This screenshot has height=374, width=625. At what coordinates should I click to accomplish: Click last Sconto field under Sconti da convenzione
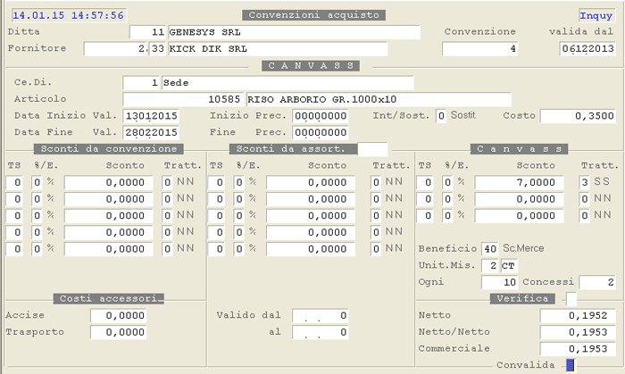108,249
